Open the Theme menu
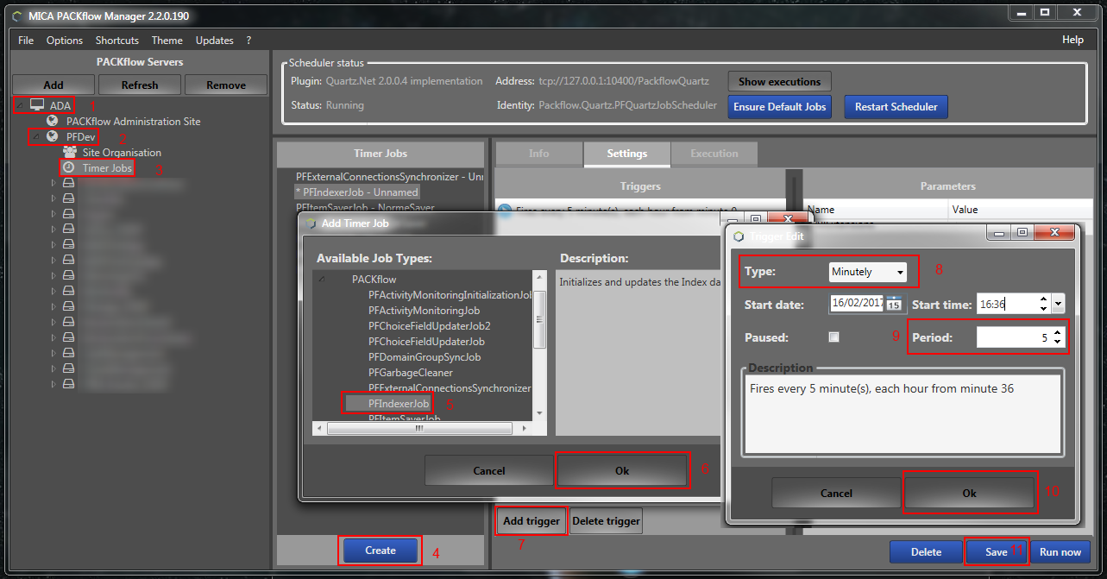 (x=167, y=41)
